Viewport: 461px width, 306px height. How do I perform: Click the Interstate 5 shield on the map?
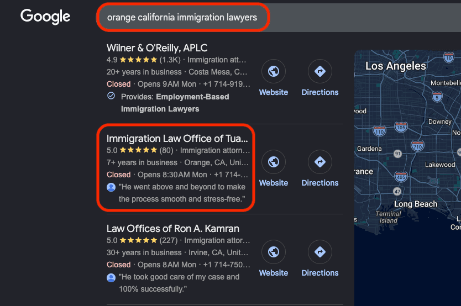pyautogui.click(x=437, y=97)
